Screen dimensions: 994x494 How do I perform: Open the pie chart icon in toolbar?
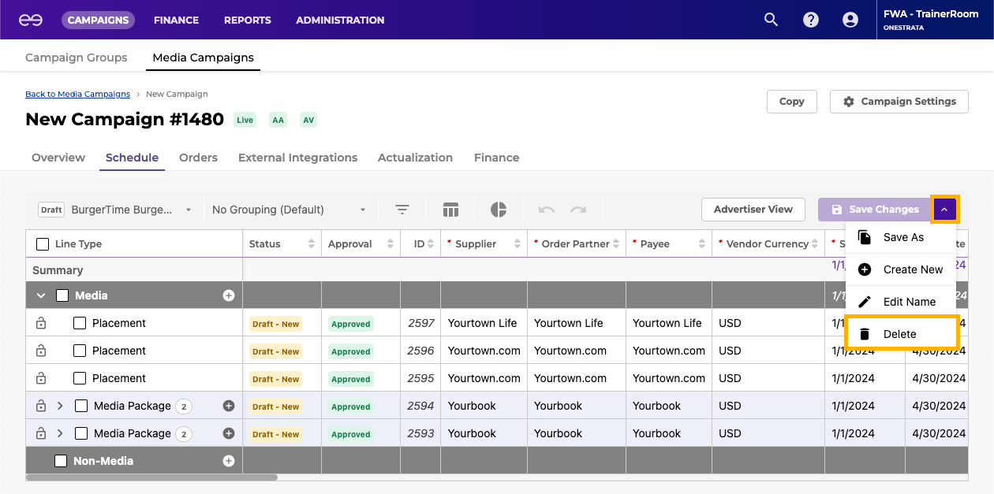pos(499,210)
